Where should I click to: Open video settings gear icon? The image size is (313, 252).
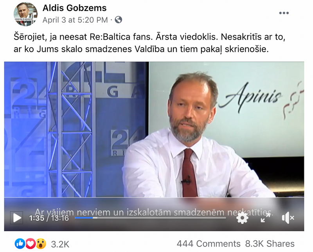[242, 218]
